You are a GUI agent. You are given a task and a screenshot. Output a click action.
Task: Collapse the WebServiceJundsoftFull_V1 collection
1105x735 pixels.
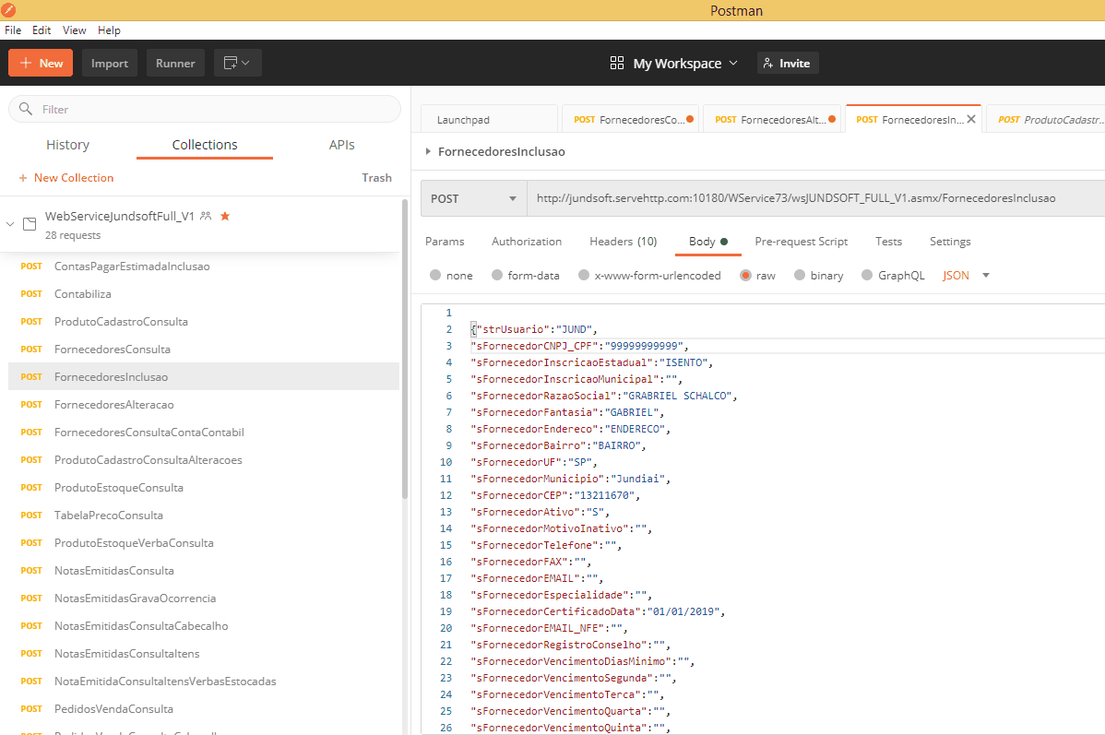pyautogui.click(x=11, y=224)
